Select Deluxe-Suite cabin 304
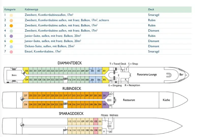Image resolution: width=198 pixels, height=137 pixels. tap(99, 80)
